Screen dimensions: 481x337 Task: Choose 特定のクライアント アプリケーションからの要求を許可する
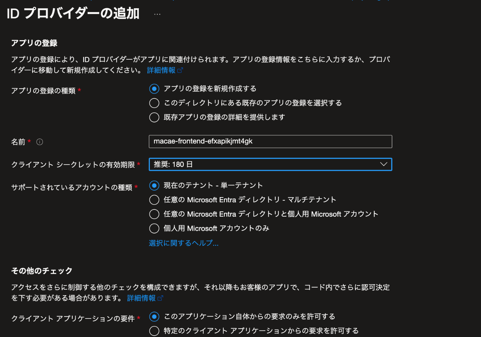[x=154, y=330]
